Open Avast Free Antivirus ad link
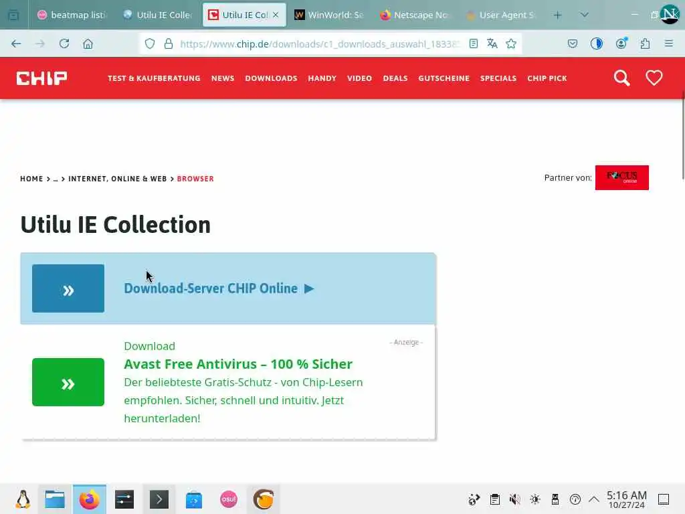685x514 pixels. tap(238, 364)
